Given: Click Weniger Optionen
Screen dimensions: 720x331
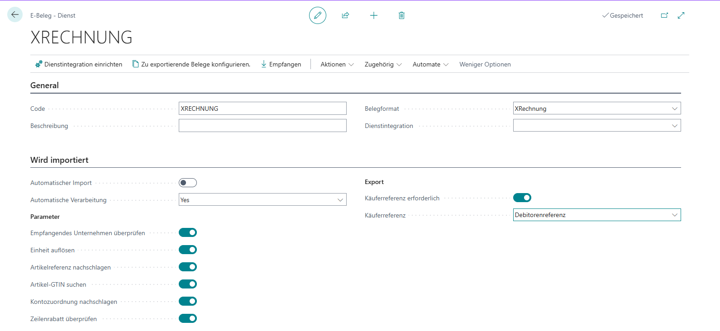Looking at the screenshot, I should 485,64.
